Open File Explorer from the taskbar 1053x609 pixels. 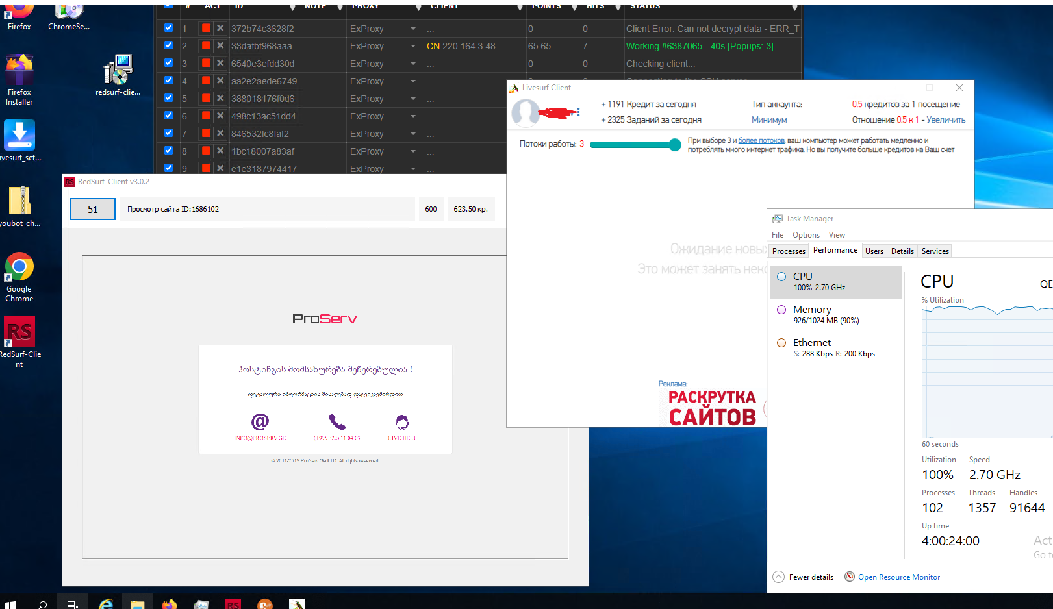pos(137,604)
